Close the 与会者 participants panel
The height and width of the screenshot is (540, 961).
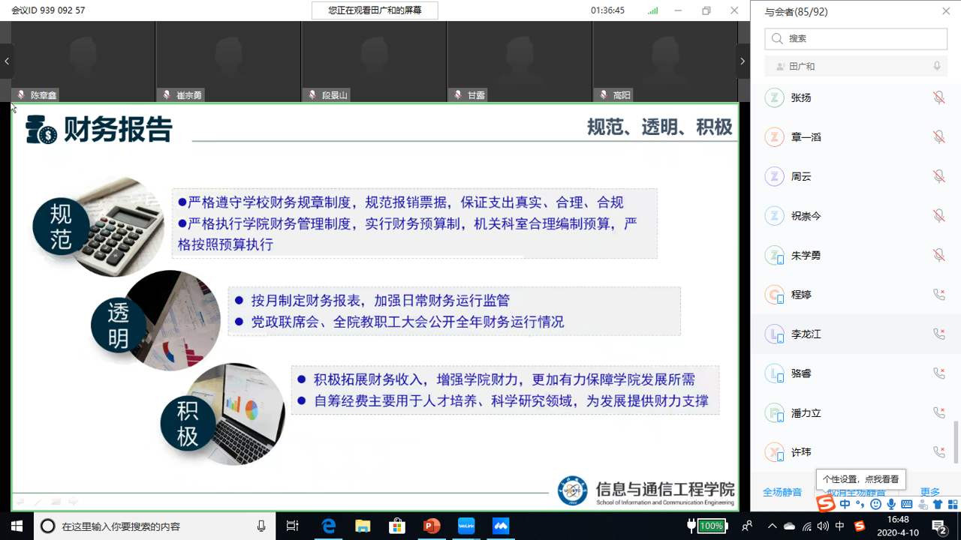click(x=946, y=11)
